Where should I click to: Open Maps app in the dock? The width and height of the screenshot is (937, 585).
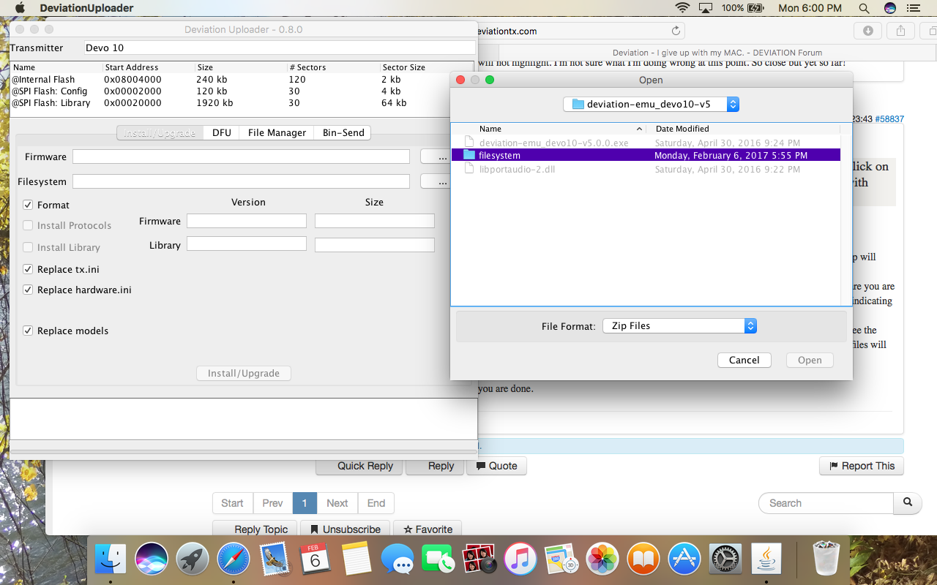(561, 560)
